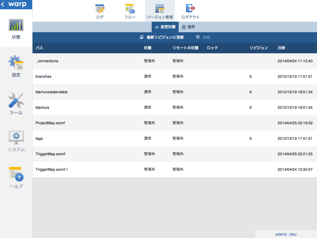Click revision 6 in the tags row

(x=250, y=139)
